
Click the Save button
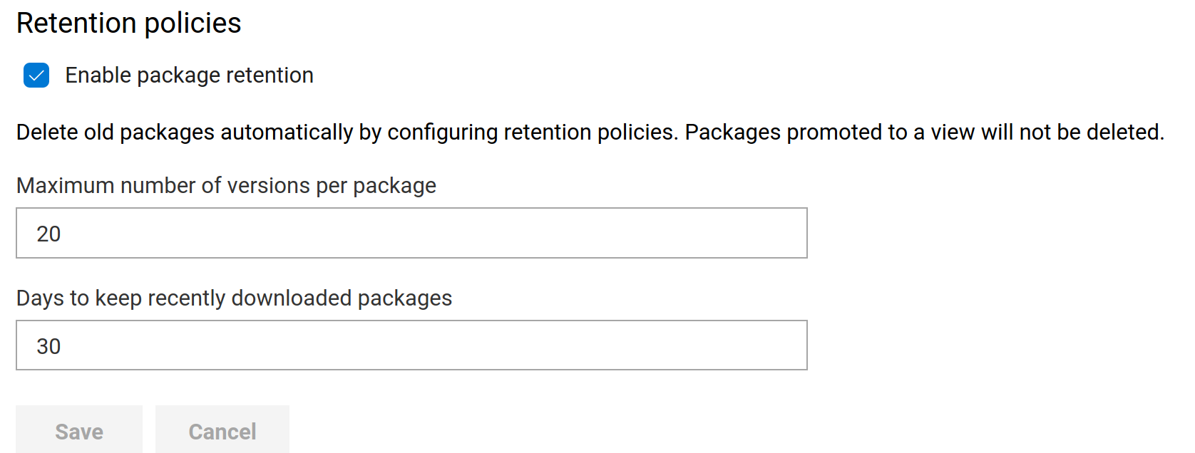(x=78, y=430)
